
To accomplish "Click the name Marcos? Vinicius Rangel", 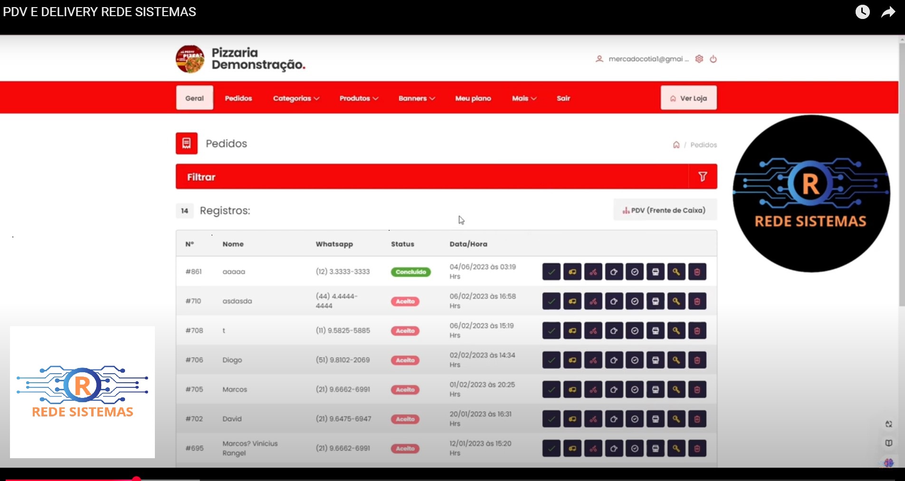I will [250, 448].
